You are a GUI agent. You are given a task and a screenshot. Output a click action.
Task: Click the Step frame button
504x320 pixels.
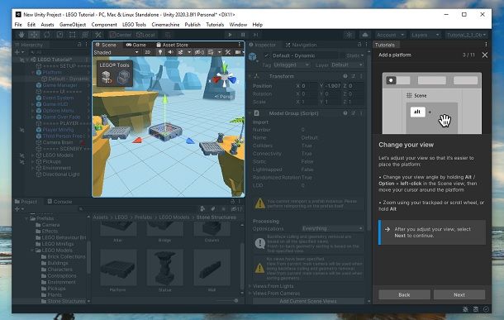(256, 35)
